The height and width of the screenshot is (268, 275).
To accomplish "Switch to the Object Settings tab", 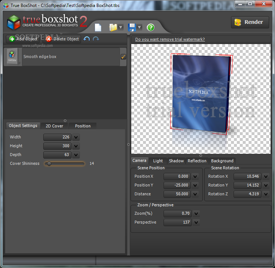I will point(23,126).
